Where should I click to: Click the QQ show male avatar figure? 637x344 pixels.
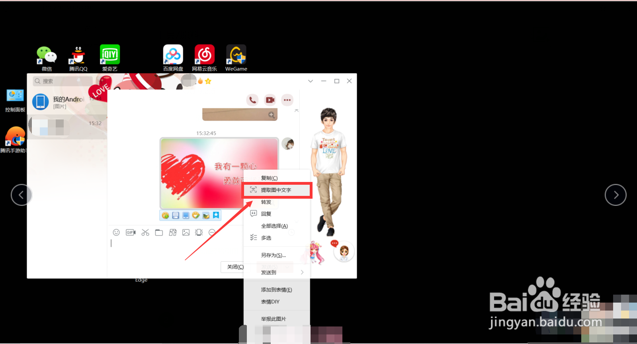(329, 171)
